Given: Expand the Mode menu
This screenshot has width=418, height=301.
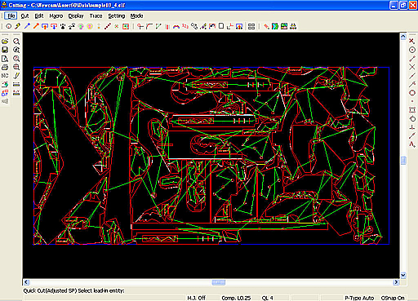Looking at the screenshot, I should pyautogui.click(x=136, y=16).
